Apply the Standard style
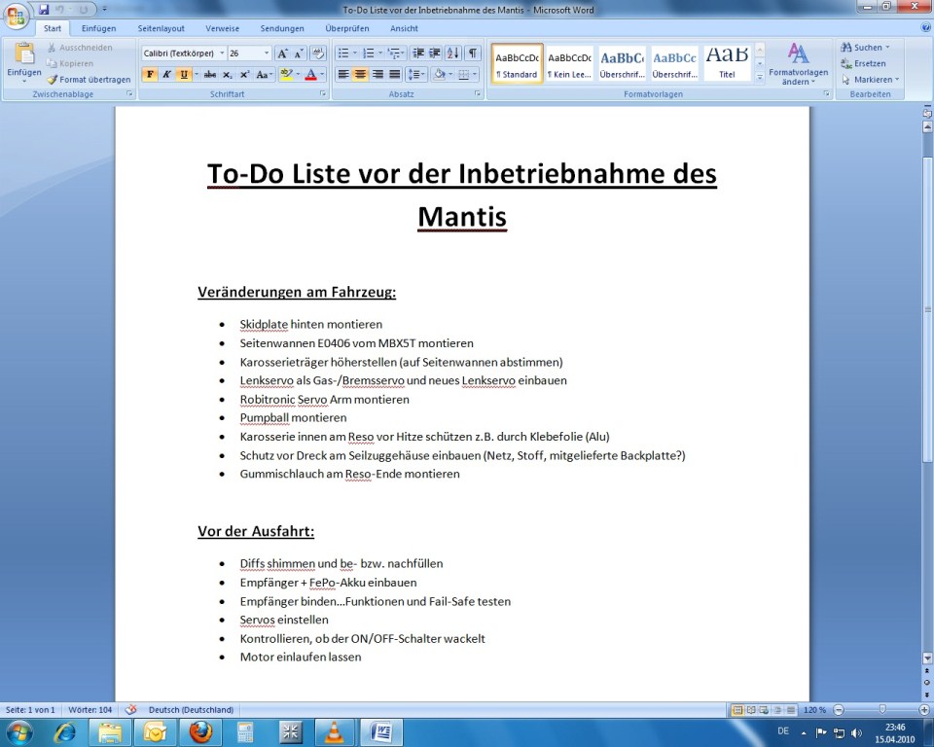This screenshot has height=747, width=934. 517,63
